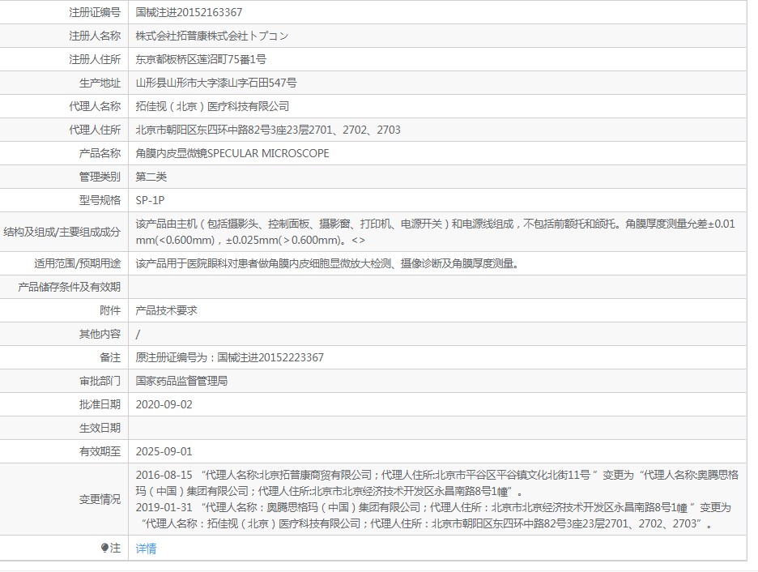Click the 附件 label

coord(110,310)
